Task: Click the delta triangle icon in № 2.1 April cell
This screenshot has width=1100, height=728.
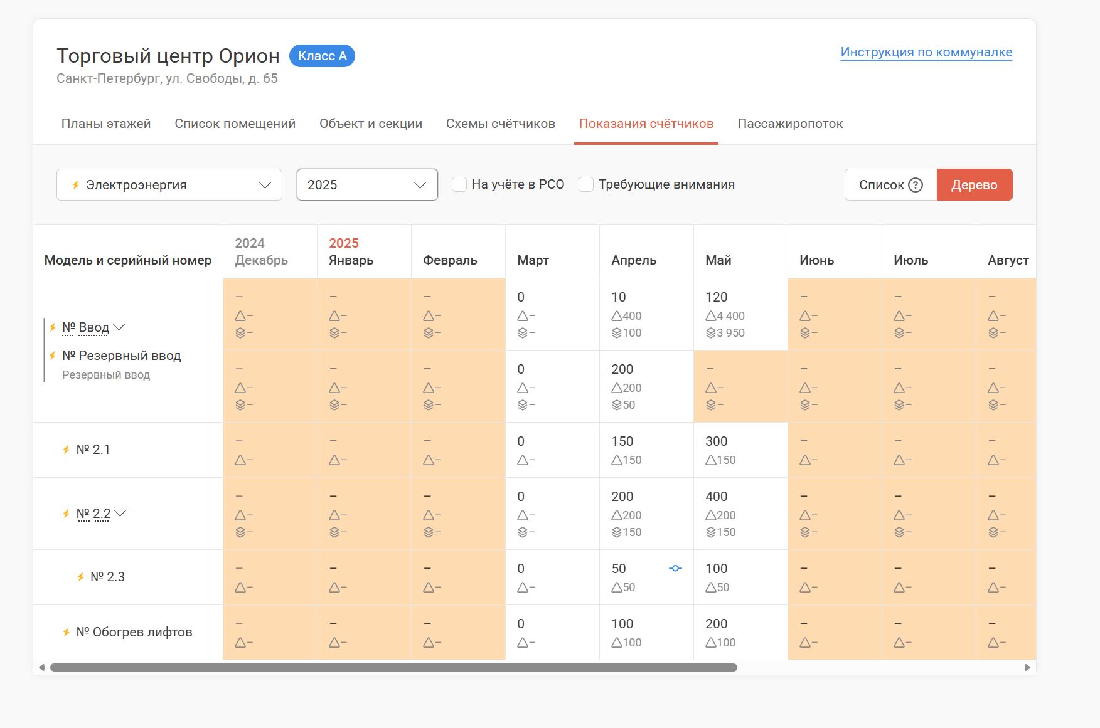Action: pyautogui.click(x=617, y=460)
